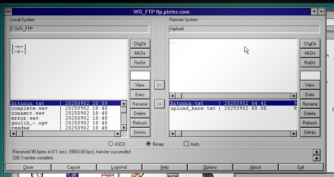Select local file readme
This screenshot has width=334, height=177.
point(65,128)
